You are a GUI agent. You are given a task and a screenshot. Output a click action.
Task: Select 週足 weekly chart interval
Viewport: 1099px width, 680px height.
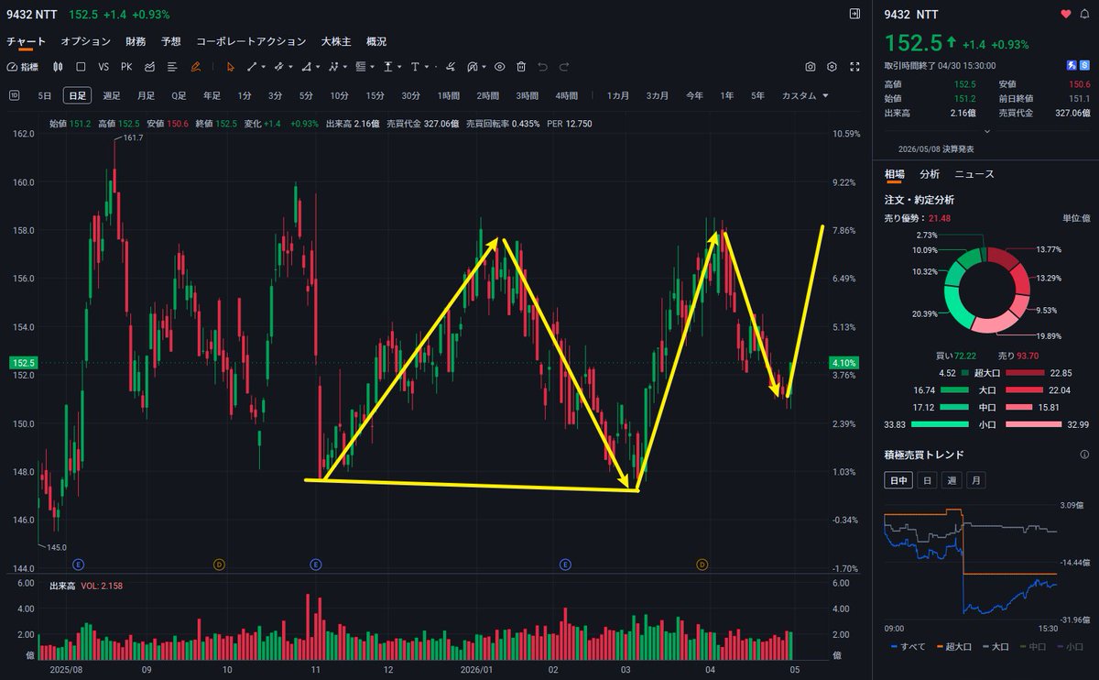tap(112, 95)
